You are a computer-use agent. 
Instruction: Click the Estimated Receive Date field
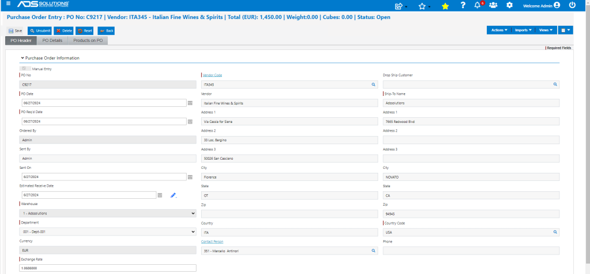(89, 195)
